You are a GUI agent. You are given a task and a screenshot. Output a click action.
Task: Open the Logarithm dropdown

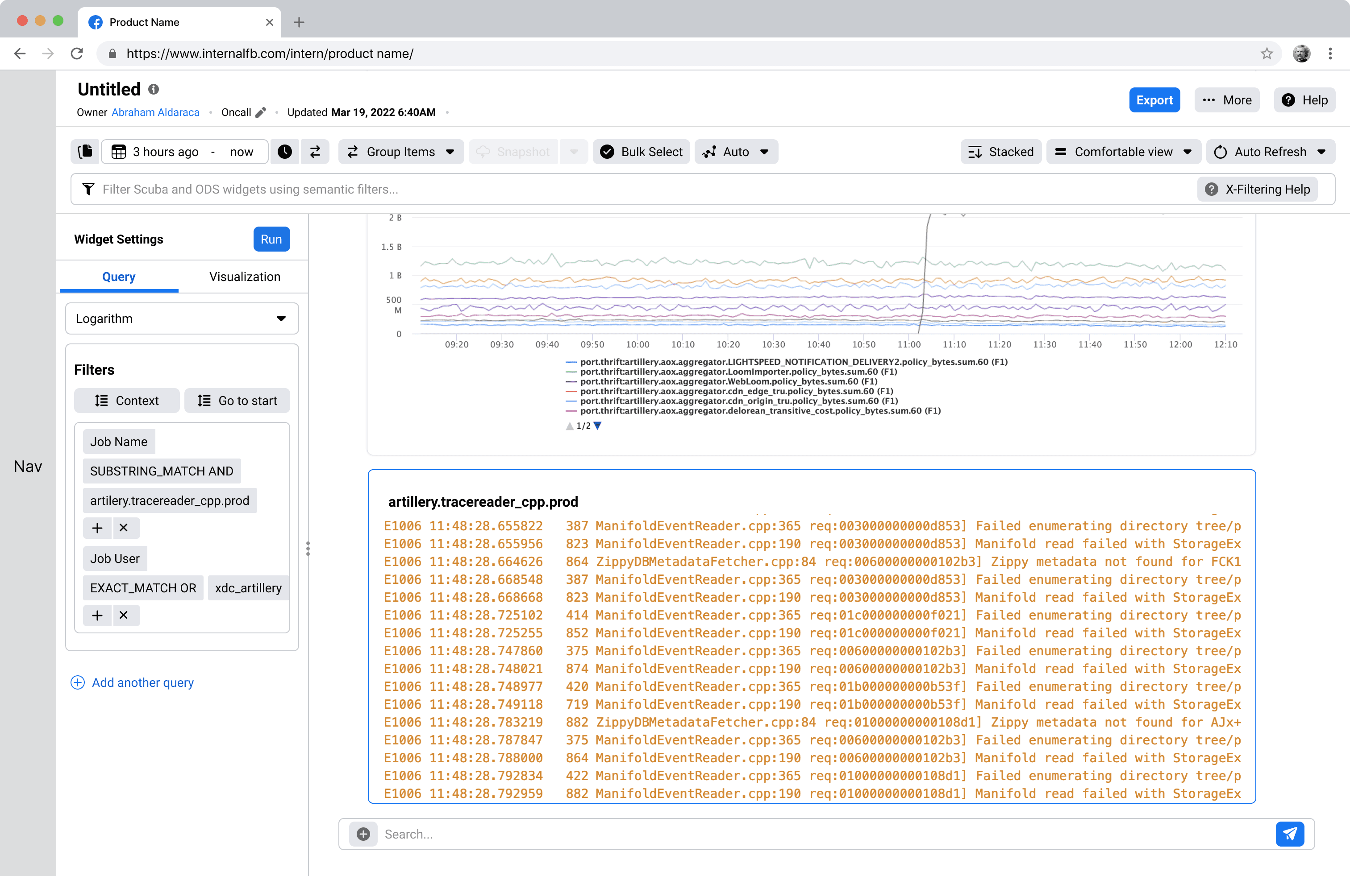click(x=182, y=318)
